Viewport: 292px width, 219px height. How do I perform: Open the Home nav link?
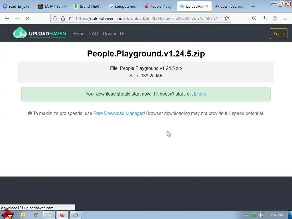(x=78, y=34)
